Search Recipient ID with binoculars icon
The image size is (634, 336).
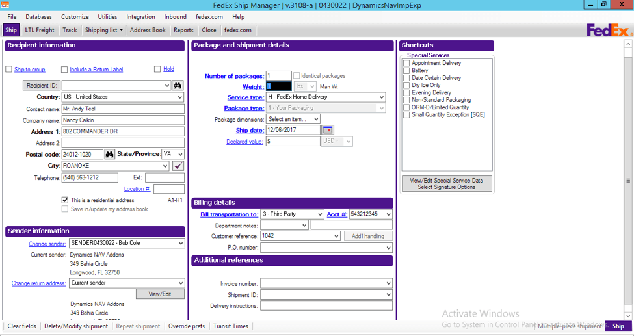(178, 85)
